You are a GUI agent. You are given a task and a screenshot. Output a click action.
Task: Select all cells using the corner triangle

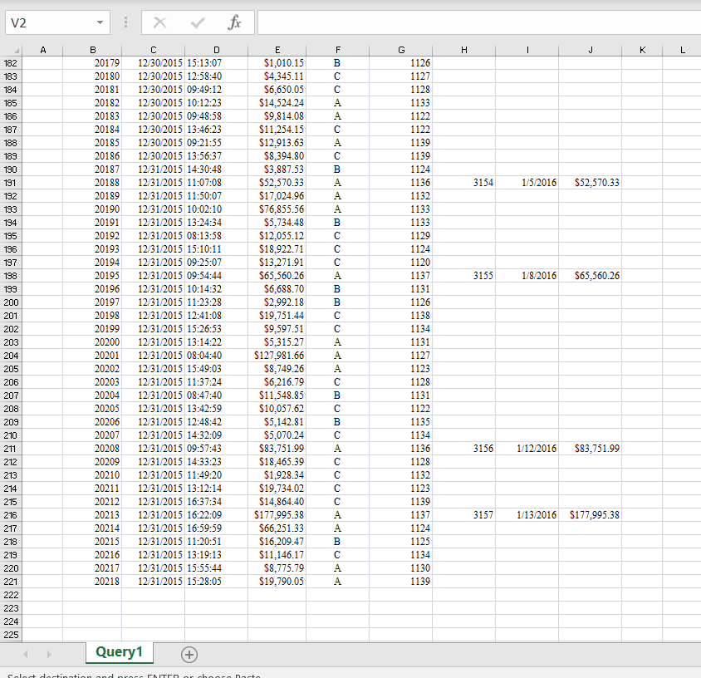pyautogui.click(x=18, y=49)
